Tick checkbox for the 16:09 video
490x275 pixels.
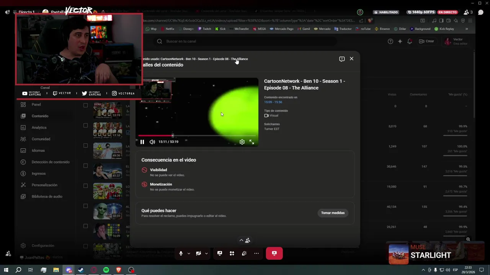85,226
